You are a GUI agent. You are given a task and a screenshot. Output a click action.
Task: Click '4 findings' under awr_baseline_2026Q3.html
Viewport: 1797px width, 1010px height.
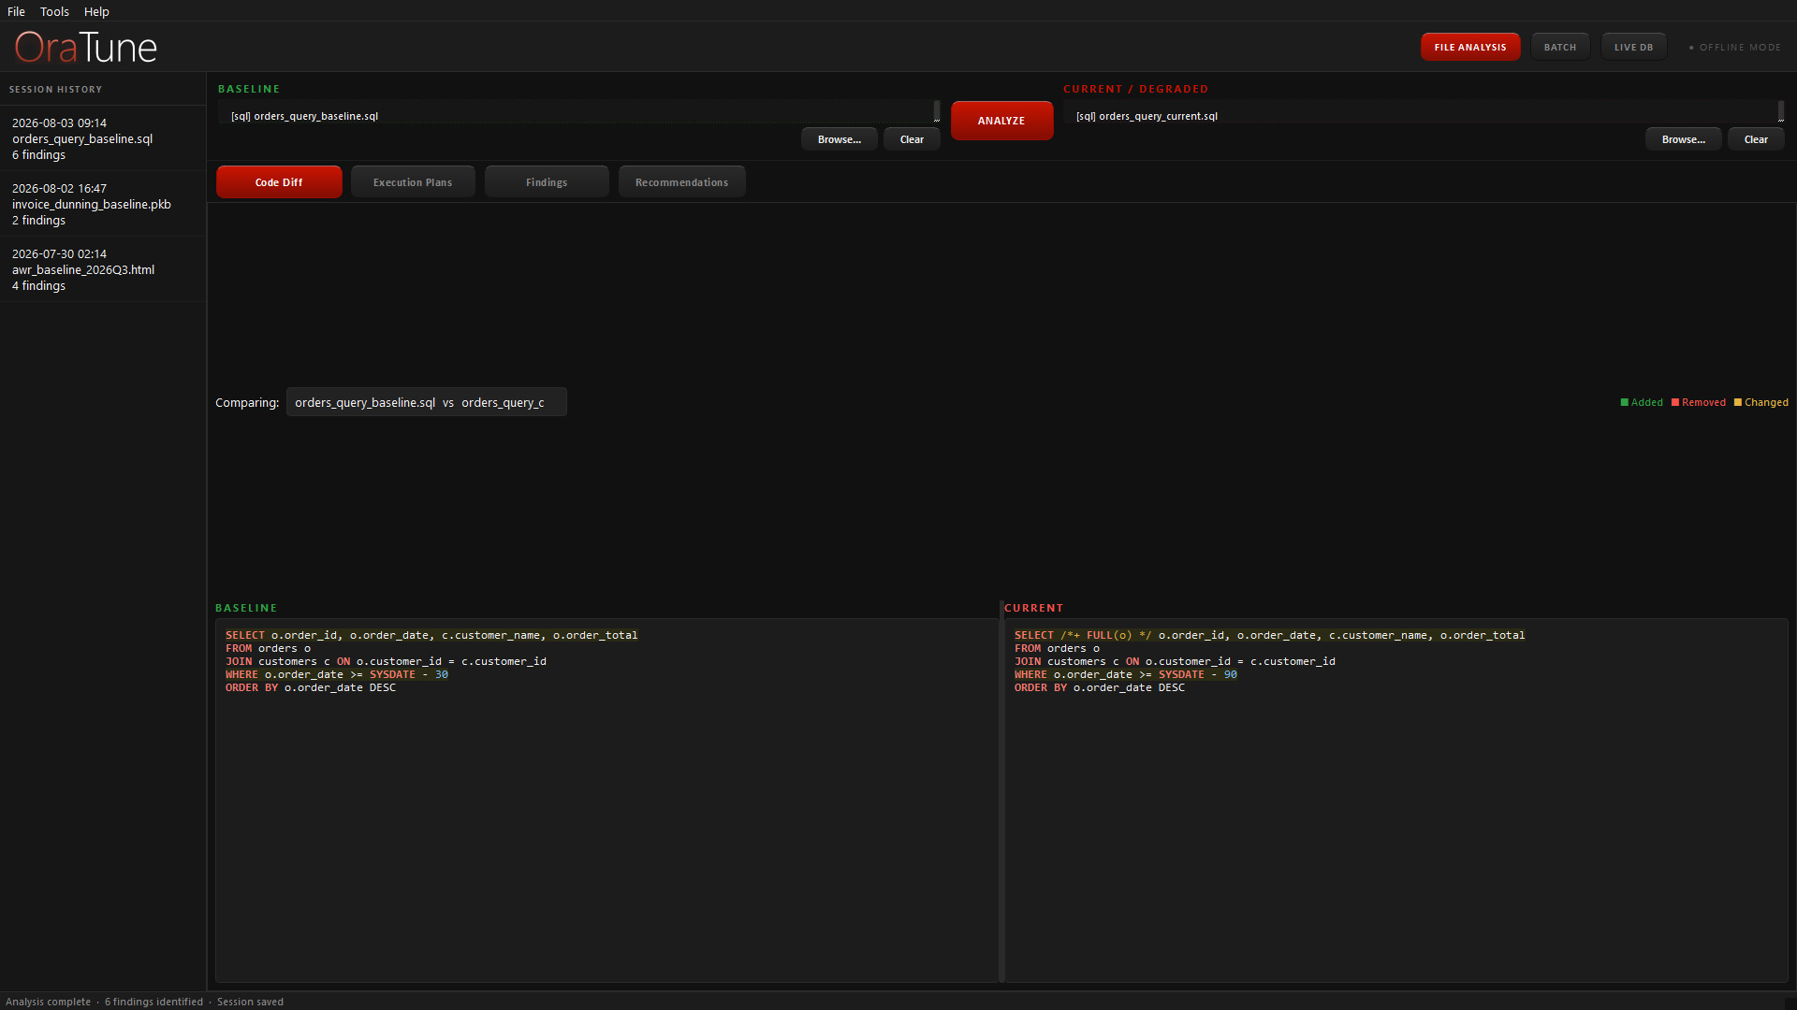click(x=38, y=285)
